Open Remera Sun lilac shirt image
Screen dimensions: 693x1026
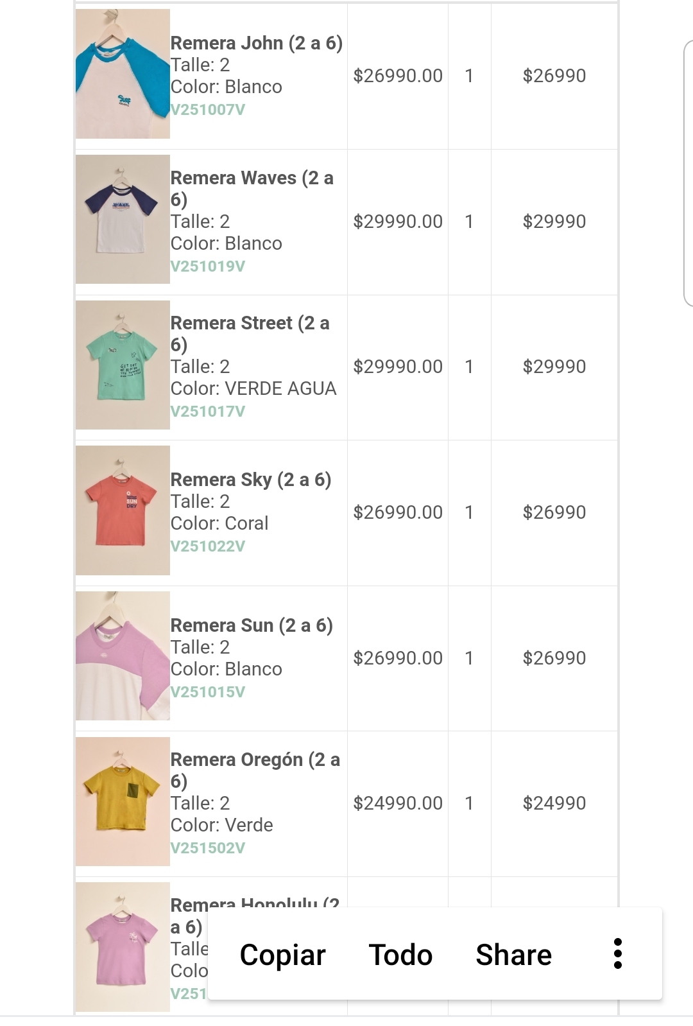pos(123,656)
